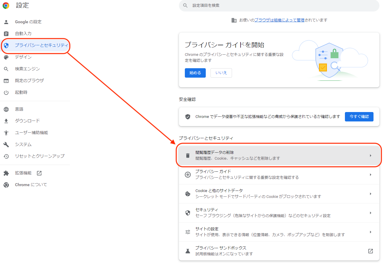Screen dimensions: 385x267
Task: Click the flask icon for プライバシー サンドボックス
Action: pos(188,251)
